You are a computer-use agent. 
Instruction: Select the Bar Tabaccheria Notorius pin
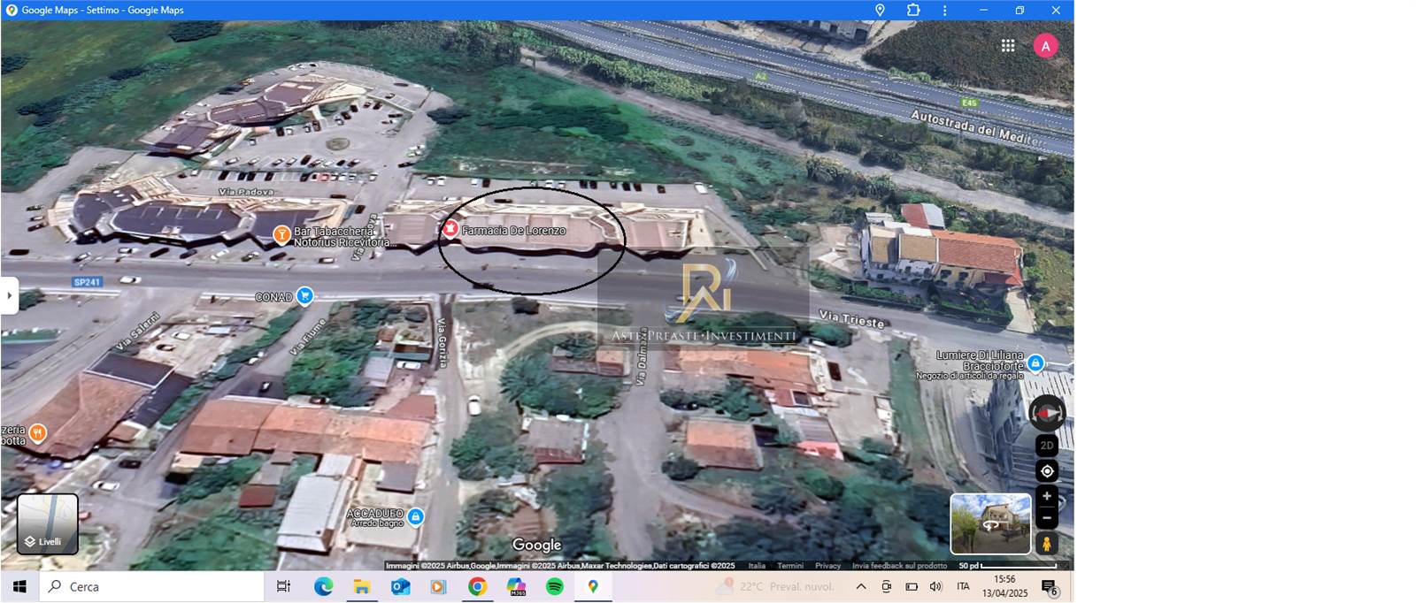pyautogui.click(x=281, y=234)
